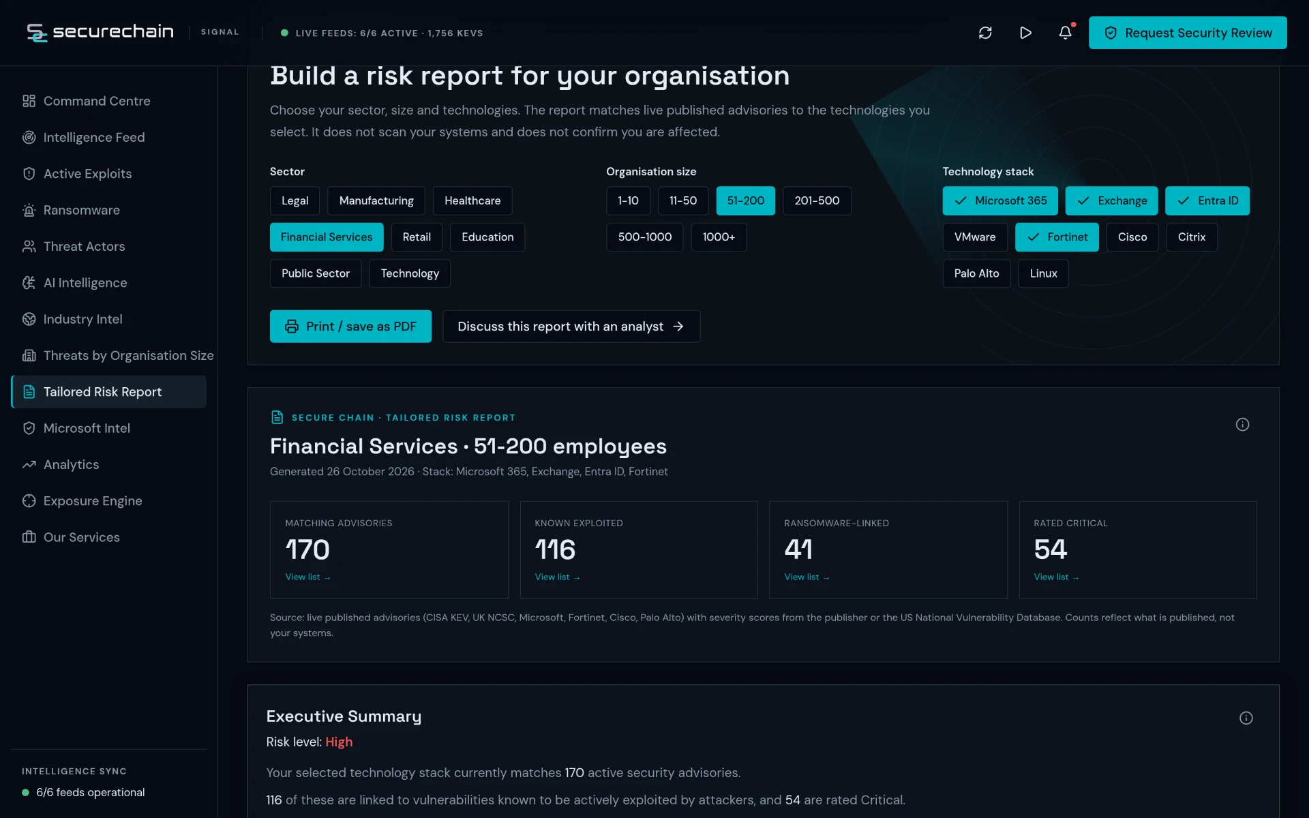The height and width of the screenshot is (818, 1309).
Task: Click the AI Intelligence brain icon
Action: [x=29, y=283]
